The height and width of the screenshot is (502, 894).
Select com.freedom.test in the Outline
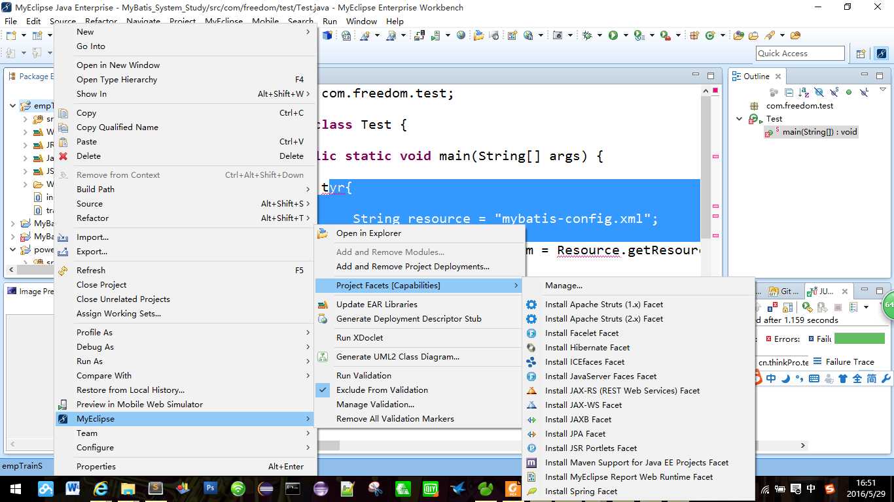coord(800,106)
